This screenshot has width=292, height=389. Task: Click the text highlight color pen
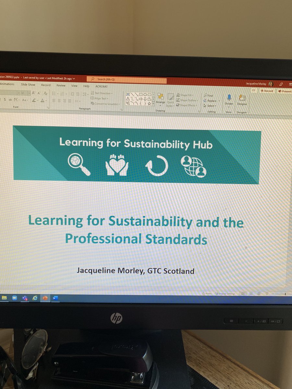click(34, 100)
